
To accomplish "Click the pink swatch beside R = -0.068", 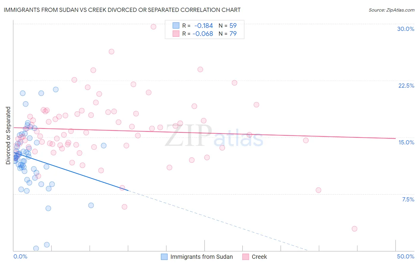I will 176,34.
